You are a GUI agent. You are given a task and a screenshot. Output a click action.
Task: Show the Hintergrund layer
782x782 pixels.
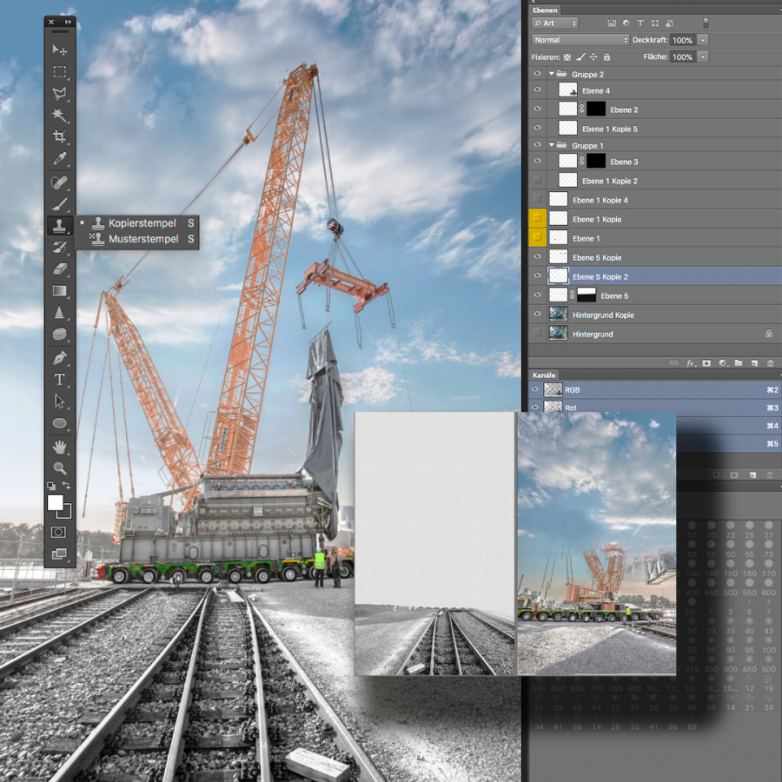click(x=537, y=334)
